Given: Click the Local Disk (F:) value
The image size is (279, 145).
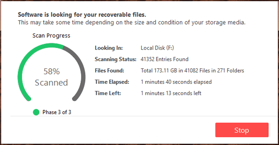Looking at the screenshot, I should pyautogui.click(x=157, y=48).
